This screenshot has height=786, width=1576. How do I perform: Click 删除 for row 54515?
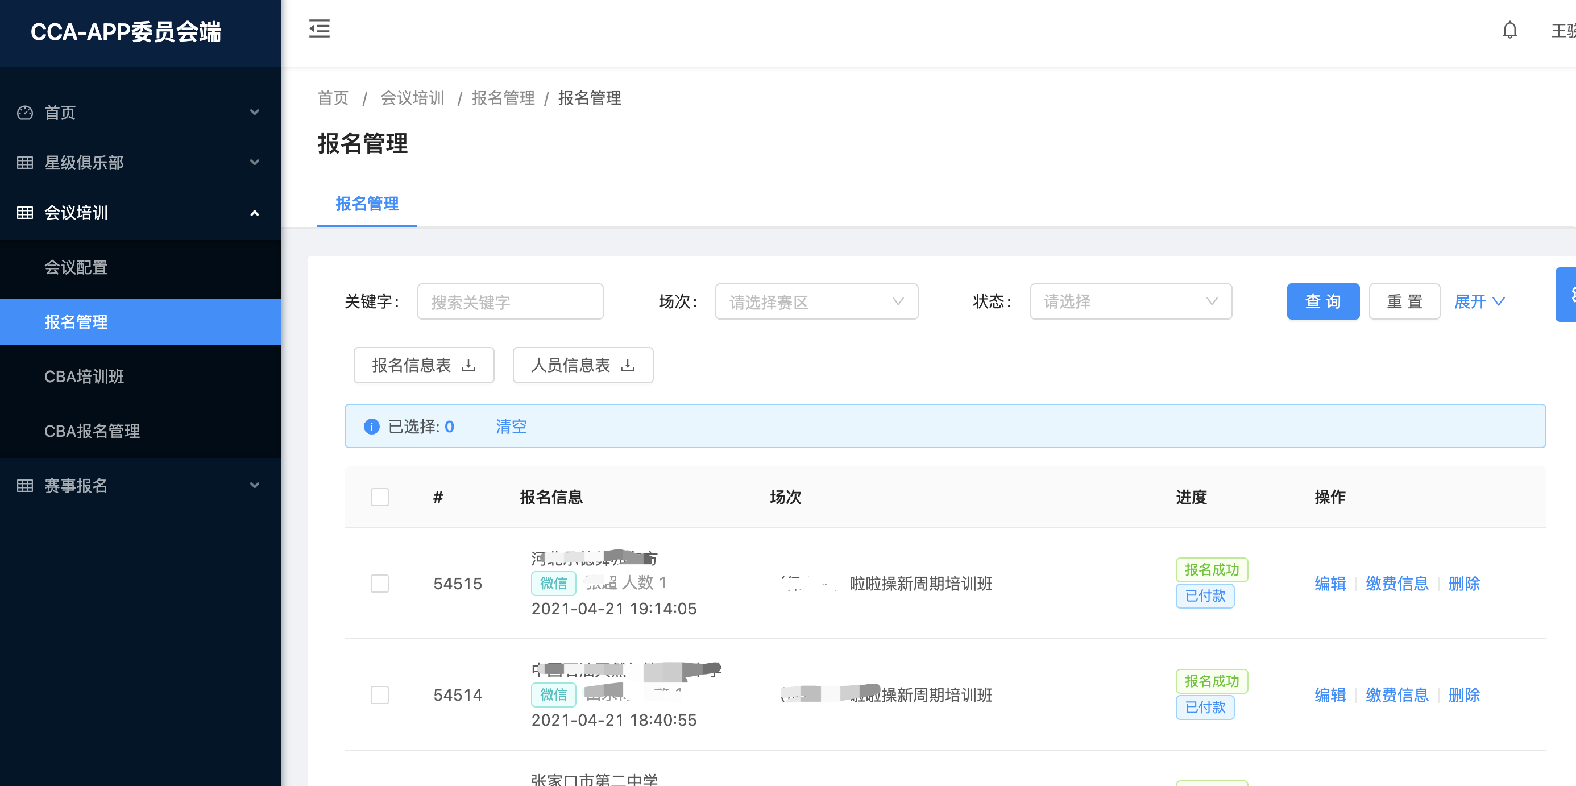point(1464,584)
